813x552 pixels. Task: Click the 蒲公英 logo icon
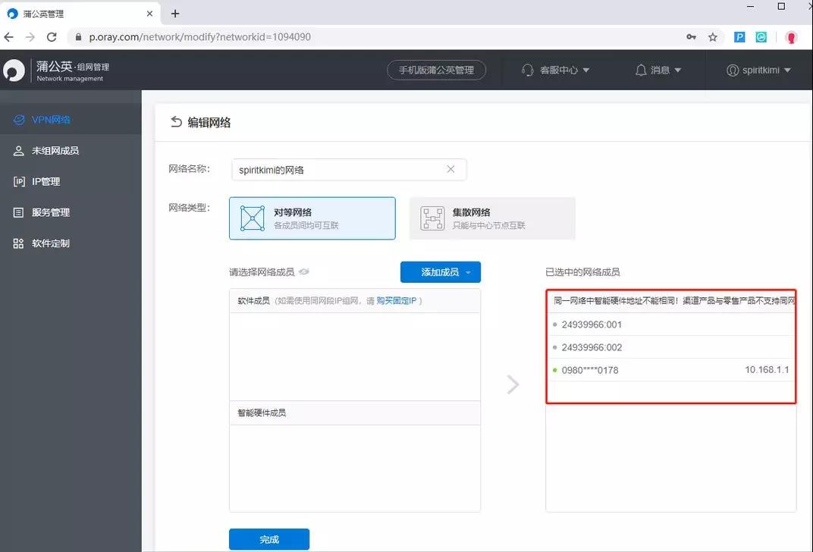click(x=14, y=69)
